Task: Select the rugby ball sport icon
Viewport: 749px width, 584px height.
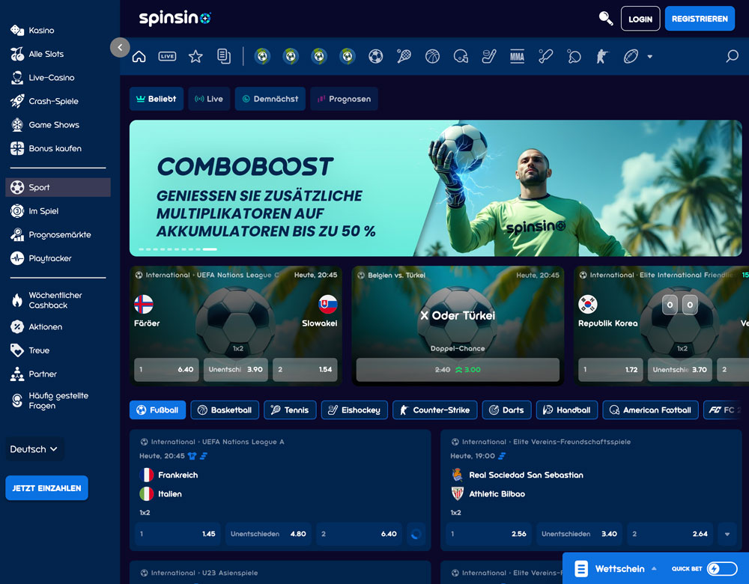Action: click(x=631, y=56)
